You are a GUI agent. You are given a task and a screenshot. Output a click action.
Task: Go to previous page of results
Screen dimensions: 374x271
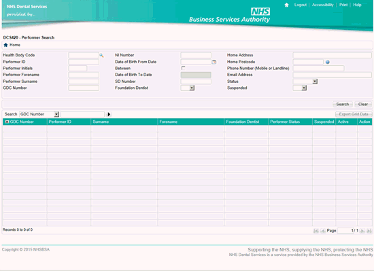323,231
